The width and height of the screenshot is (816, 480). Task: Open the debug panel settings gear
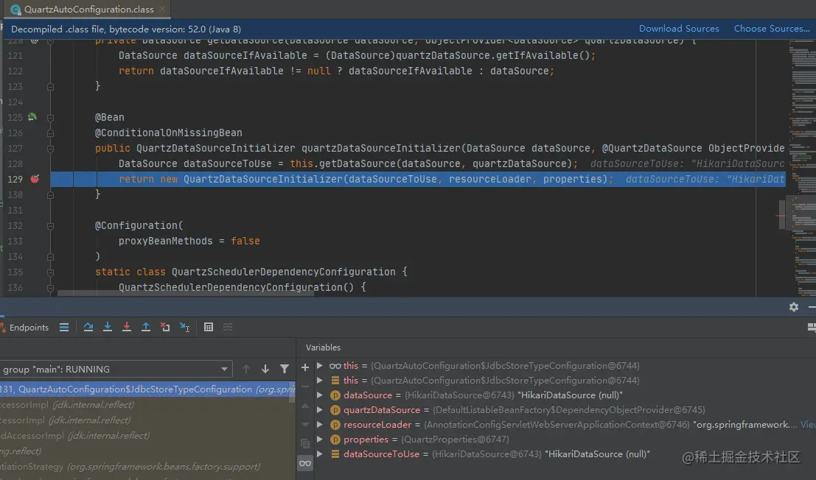click(x=794, y=307)
